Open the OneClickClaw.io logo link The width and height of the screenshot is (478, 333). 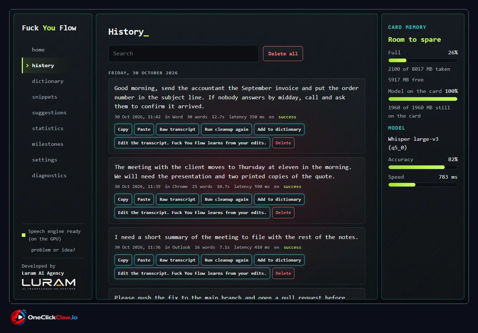point(44,317)
